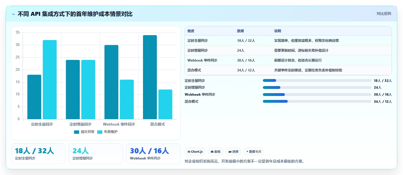Click the 24人 table cell
The image size is (403, 175).
(x=241, y=51)
